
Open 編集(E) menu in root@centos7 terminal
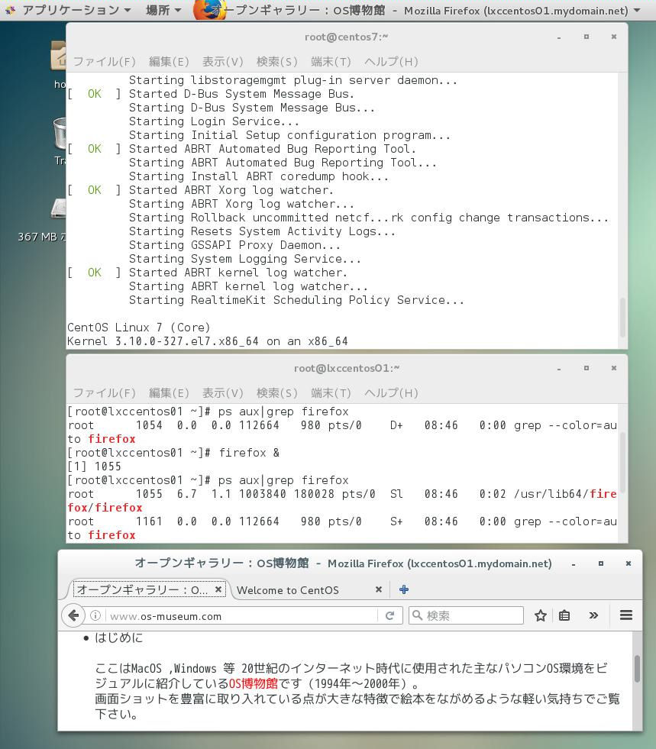[169, 62]
